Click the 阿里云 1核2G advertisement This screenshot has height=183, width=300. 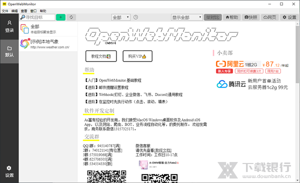tap(252, 67)
